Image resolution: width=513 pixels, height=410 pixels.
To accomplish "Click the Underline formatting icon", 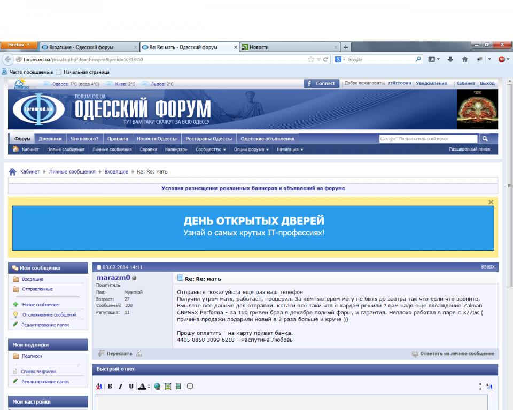I will [x=131, y=387].
